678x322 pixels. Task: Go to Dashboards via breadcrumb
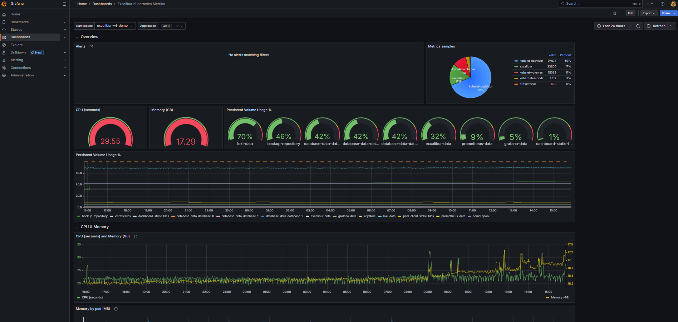[x=102, y=4]
